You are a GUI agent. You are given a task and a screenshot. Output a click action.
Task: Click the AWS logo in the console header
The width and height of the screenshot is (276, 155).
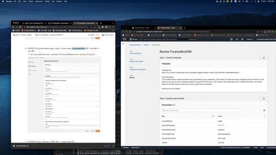[x=125, y=39]
